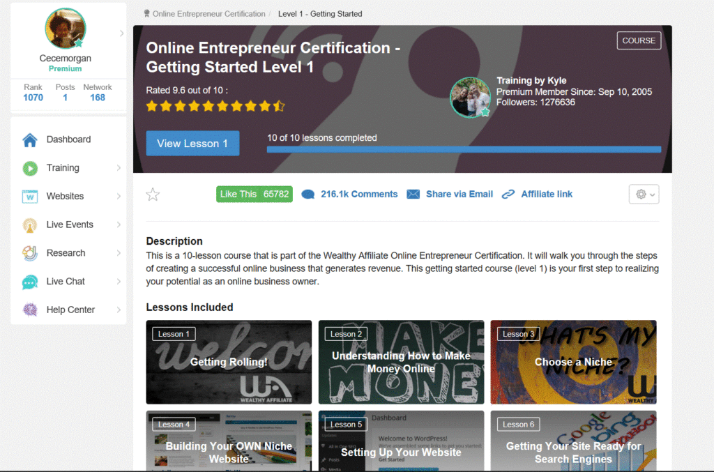Click the COURSE badge label
Viewport: 714px width, 472px height.
pyautogui.click(x=639, y=40)
